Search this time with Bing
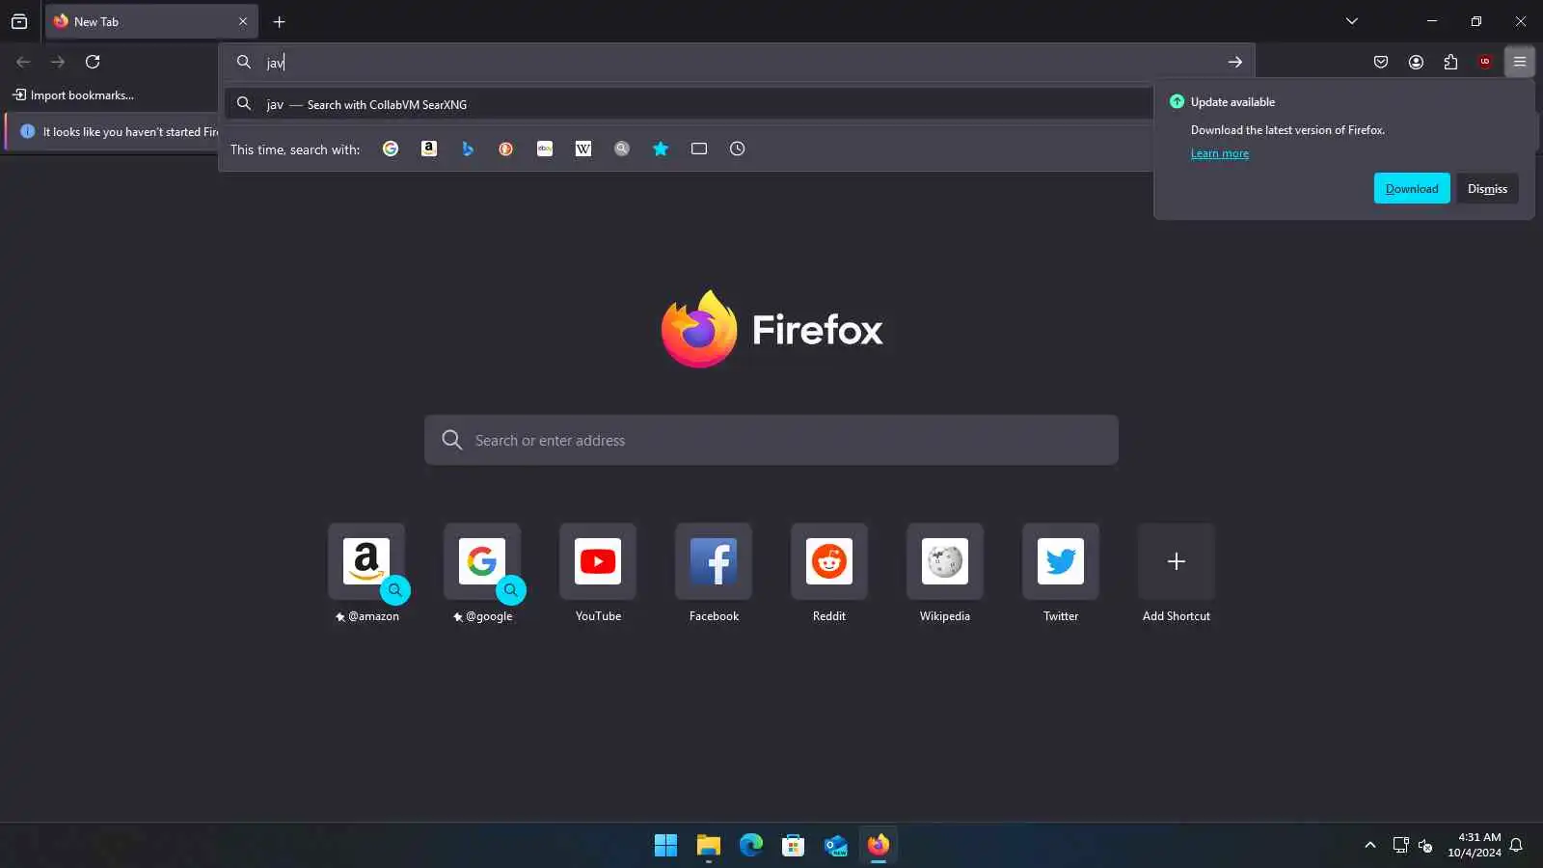Screen dimensions: 1543x868 (x=468, y=149)
